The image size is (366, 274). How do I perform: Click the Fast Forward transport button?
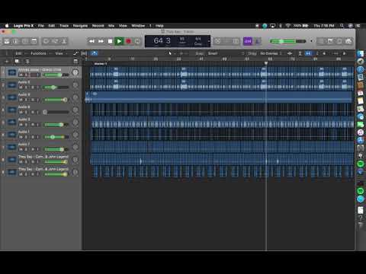(x=101, y=41)
